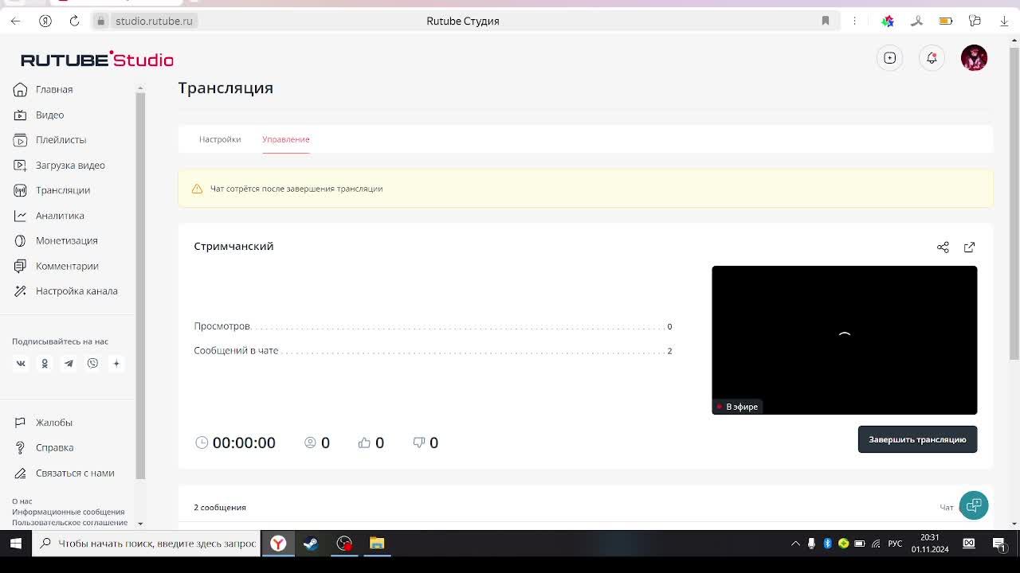Click the share stream icon
This screenshot has height=573, width=1020.
[943, 248]
